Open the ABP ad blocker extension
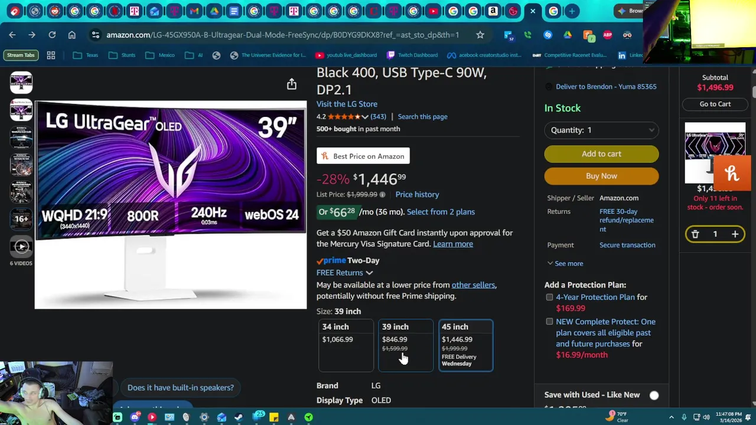This screenshot has width=756, height=425. pos(607,35)
